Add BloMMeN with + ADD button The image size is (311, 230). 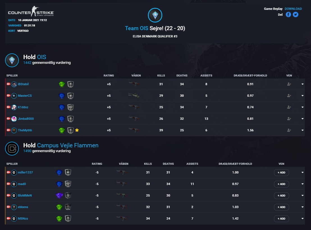click(282, 195)
